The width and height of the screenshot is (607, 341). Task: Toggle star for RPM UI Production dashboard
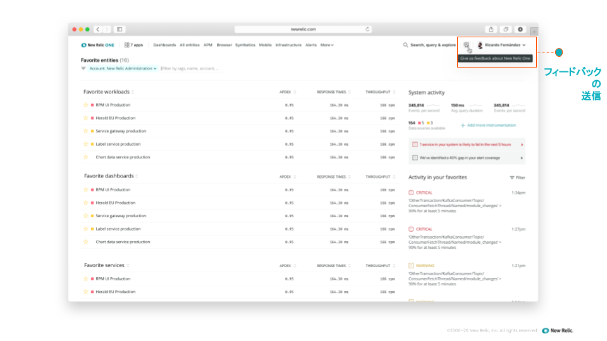(86, 190)
